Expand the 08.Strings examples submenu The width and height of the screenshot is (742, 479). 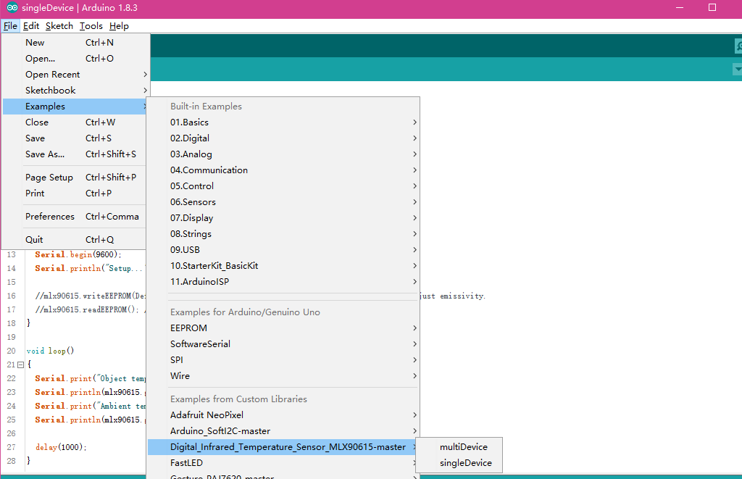283,234
